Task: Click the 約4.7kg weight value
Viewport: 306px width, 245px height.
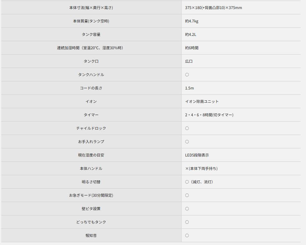Action: 192,21
